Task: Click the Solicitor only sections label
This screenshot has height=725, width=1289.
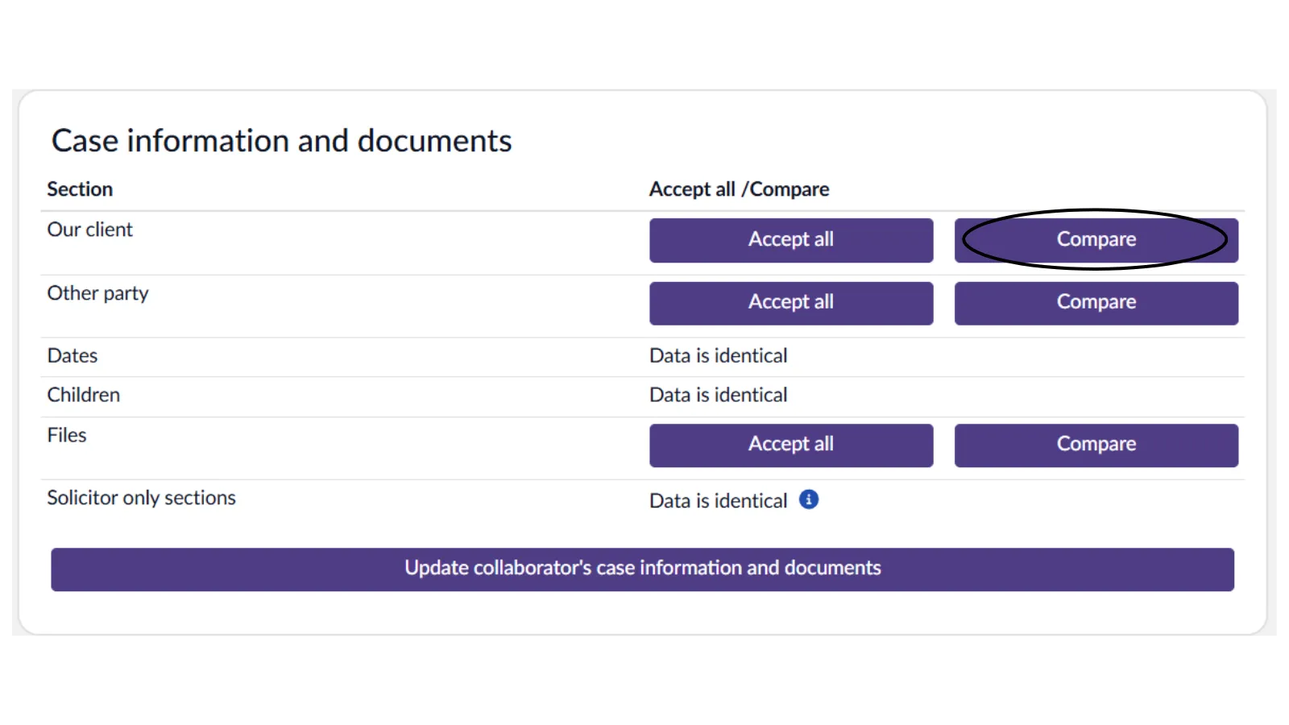Action: click(x=141, y=498)
